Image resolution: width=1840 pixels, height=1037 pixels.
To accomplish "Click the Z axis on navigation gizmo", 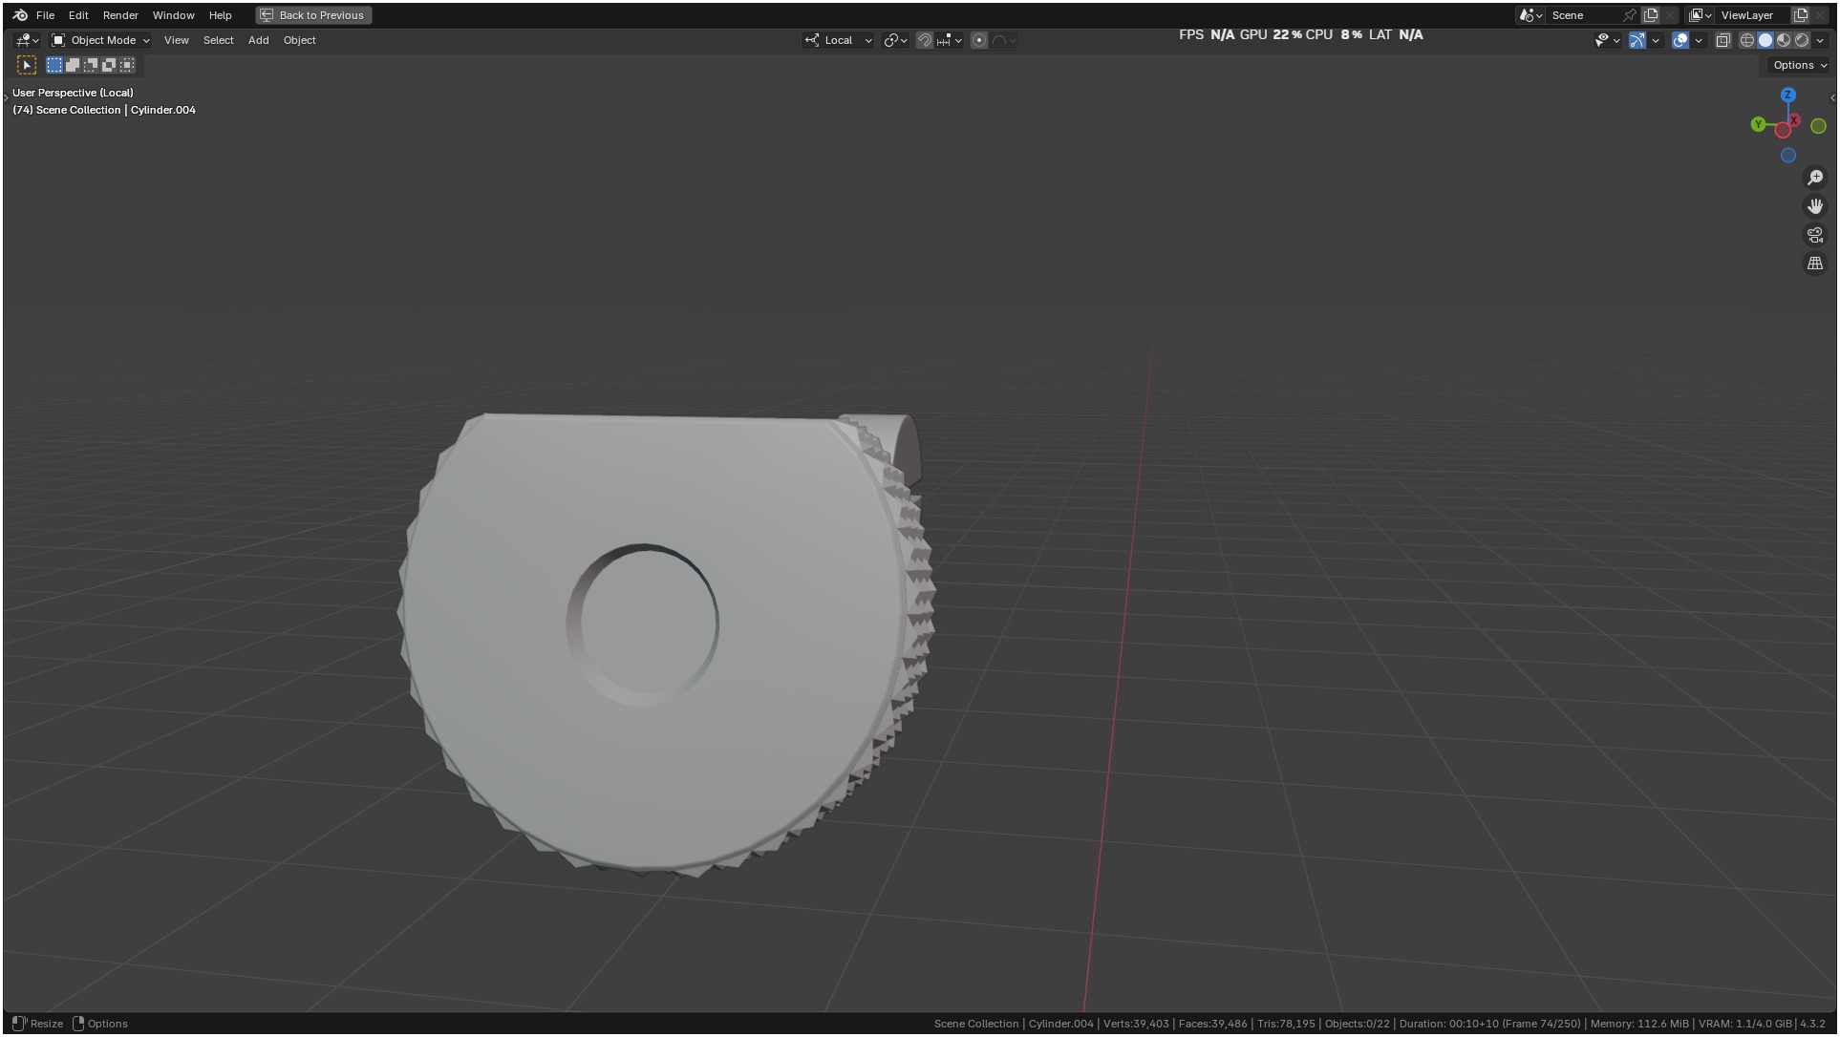I will [x=1788, y=95].
